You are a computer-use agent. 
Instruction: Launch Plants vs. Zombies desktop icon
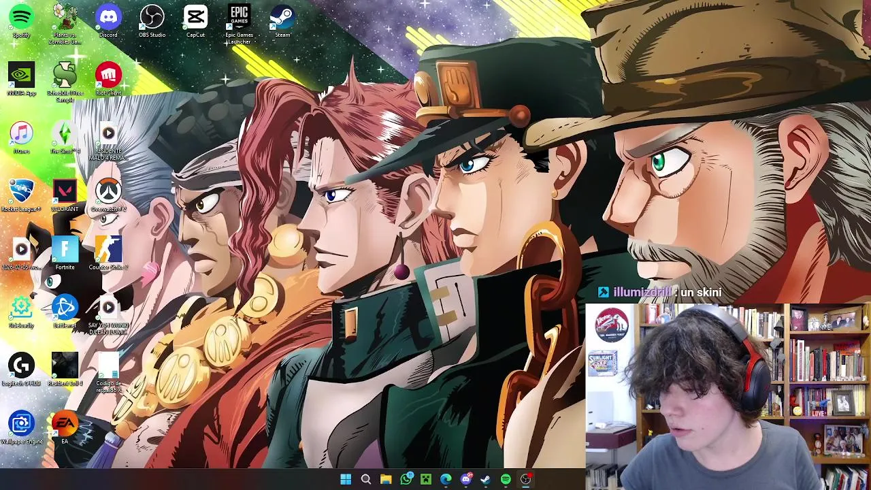tap(65, 24)
